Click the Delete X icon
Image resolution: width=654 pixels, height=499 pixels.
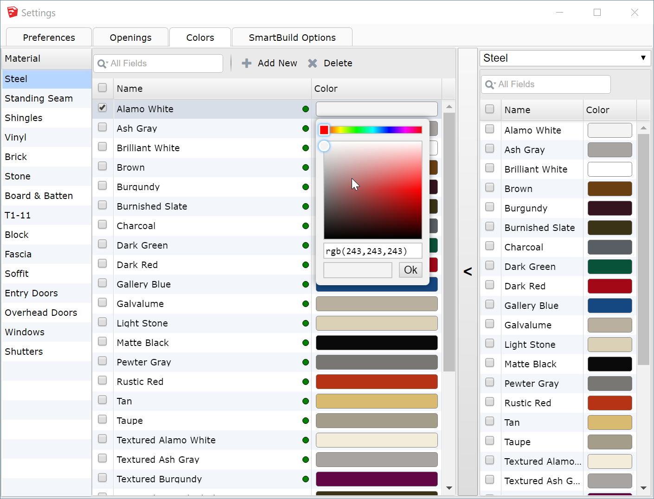click(x=313, y=63)
